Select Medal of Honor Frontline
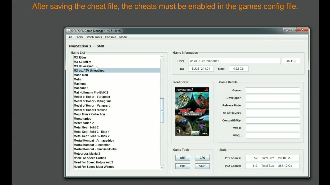 point(117,110)
